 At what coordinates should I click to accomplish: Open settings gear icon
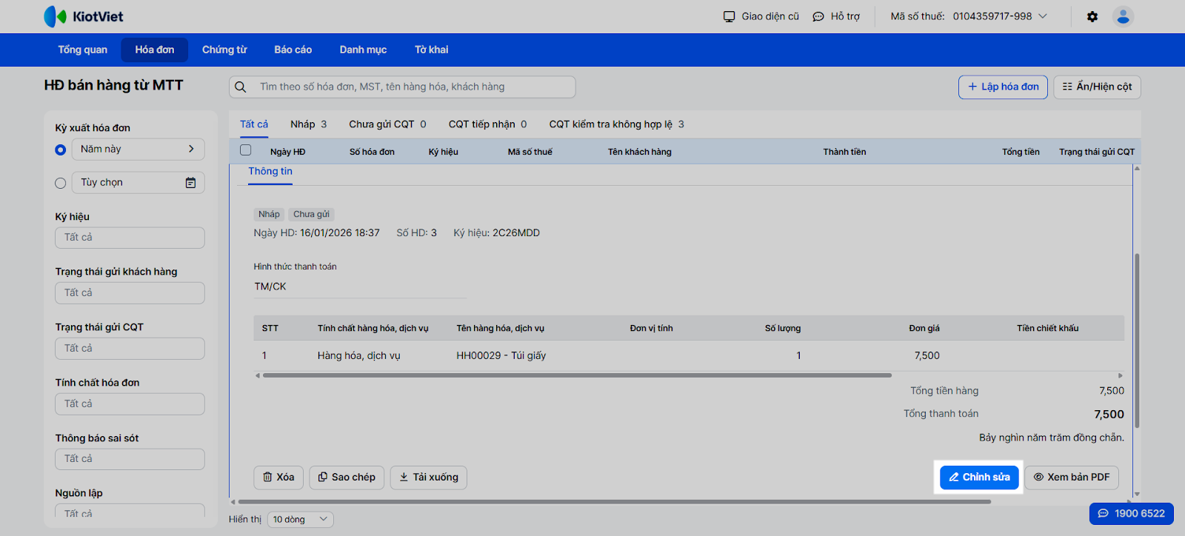(x=1092, y=16)
